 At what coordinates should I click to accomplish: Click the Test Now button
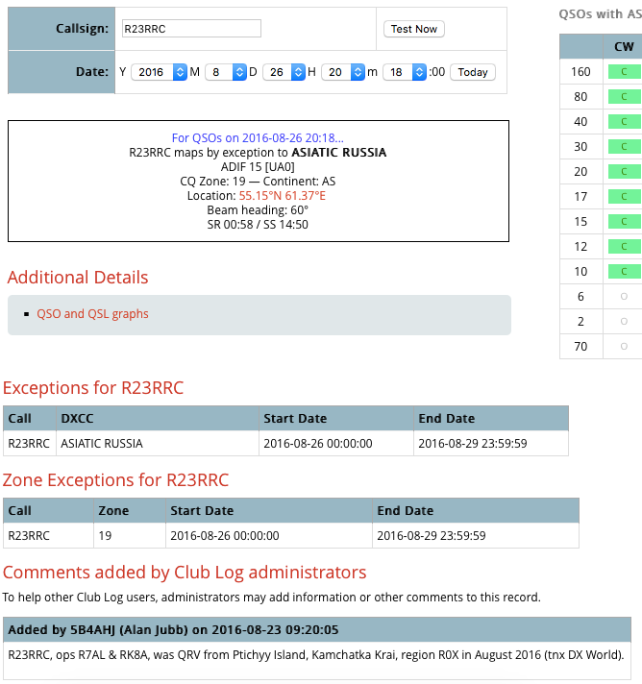[413, 29]
